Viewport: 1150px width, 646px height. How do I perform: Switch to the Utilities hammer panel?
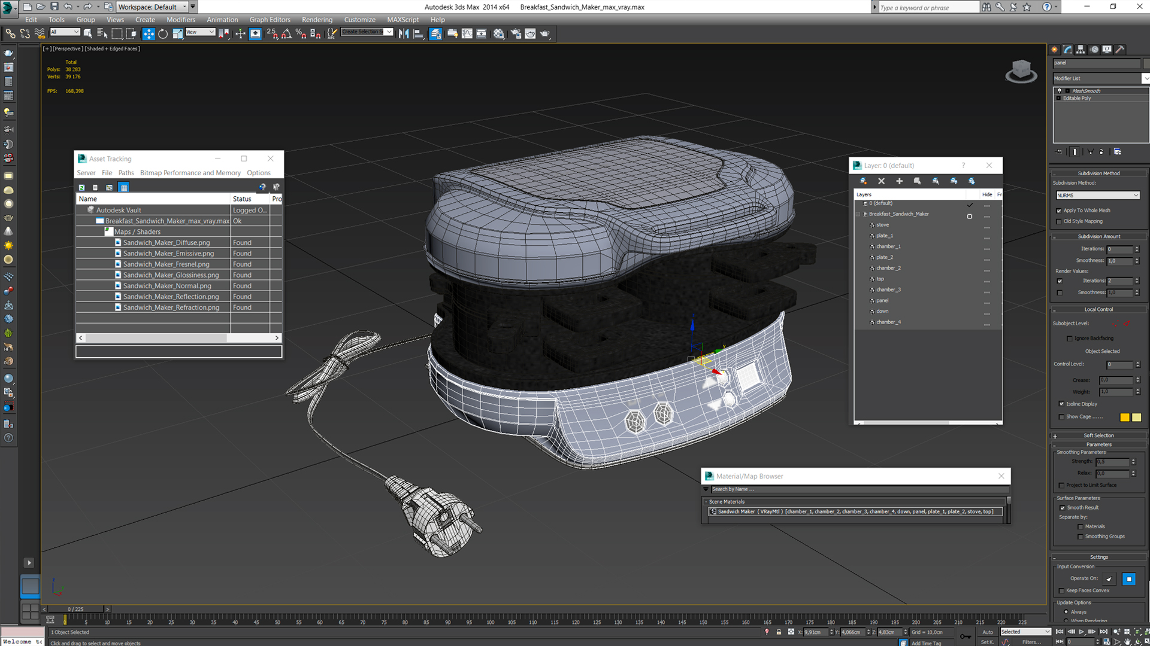(x=1120, y=50)
